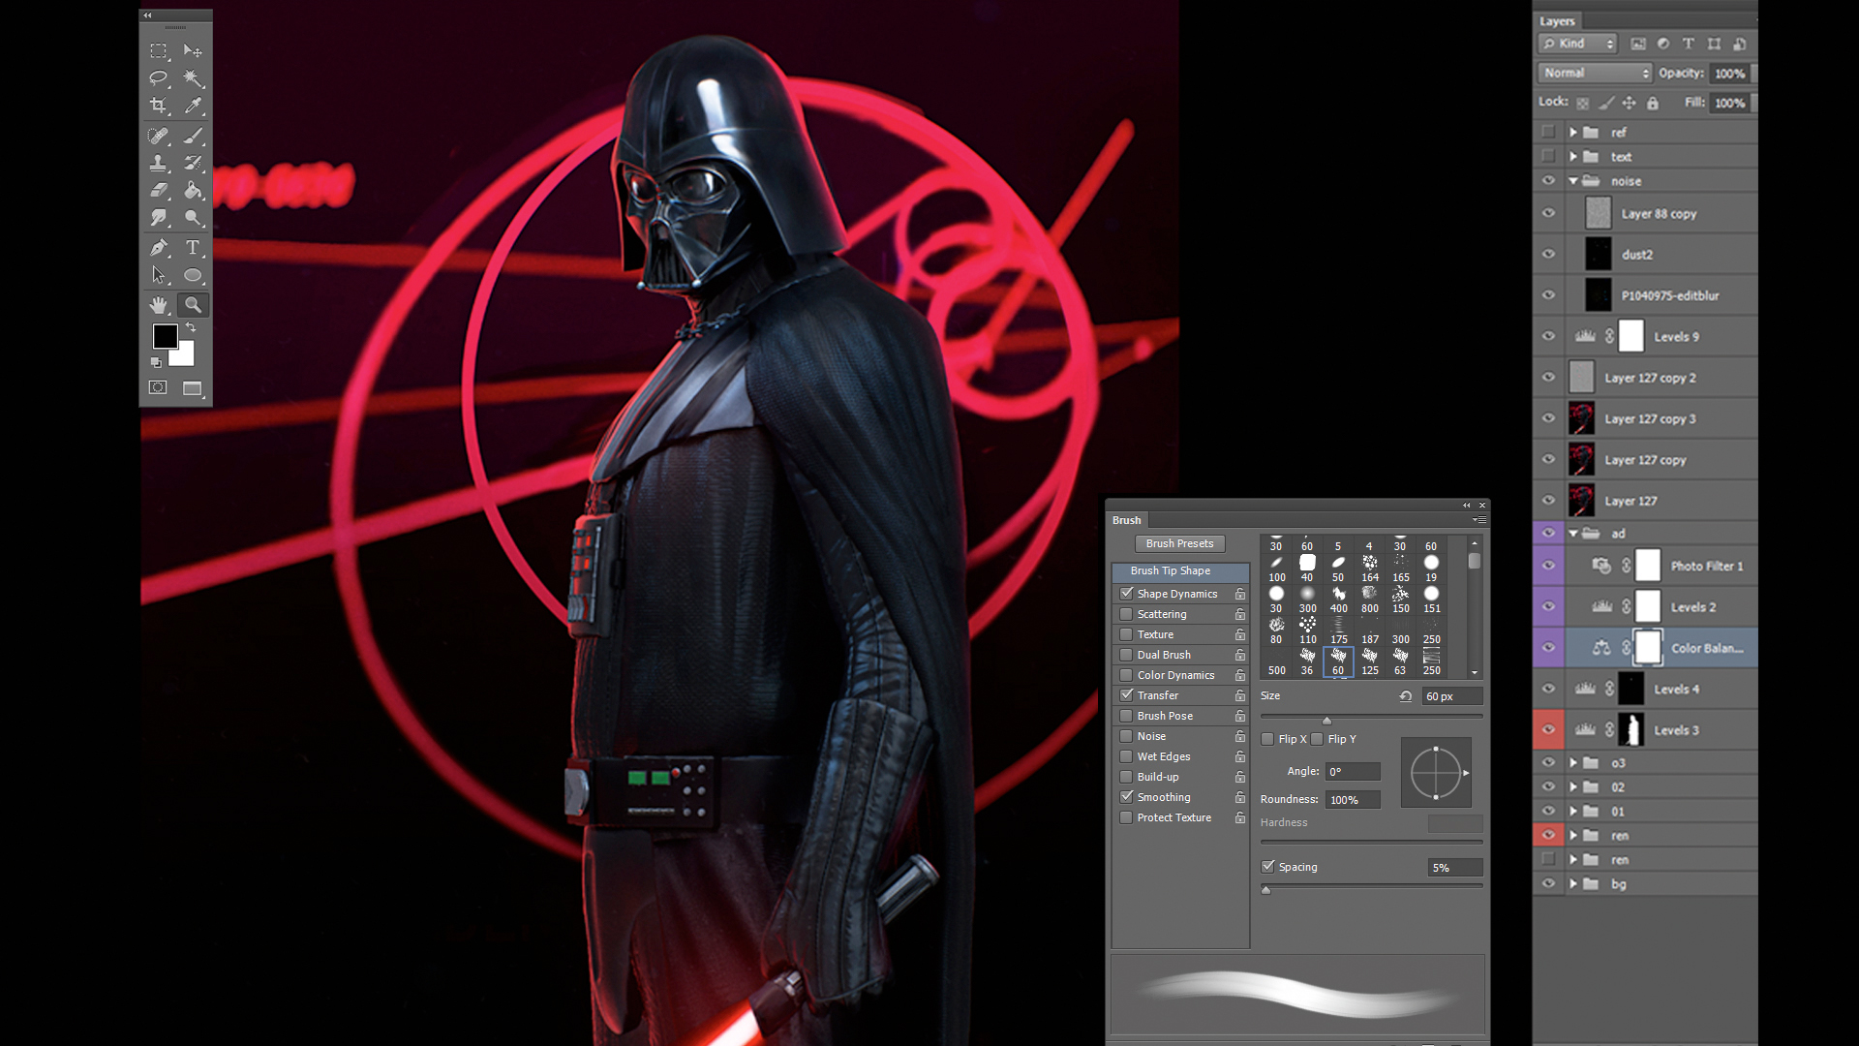1859x1046 pixels.
Task: Uncheck the Transfer option
Action: (x=1126, y=695)
